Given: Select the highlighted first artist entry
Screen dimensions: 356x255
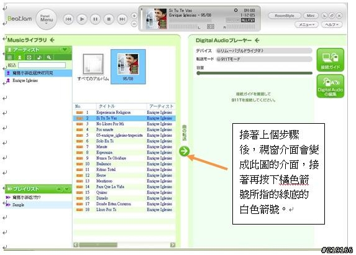Looking at the screenshot, I should pyautogui.click(x=39, y=73).
